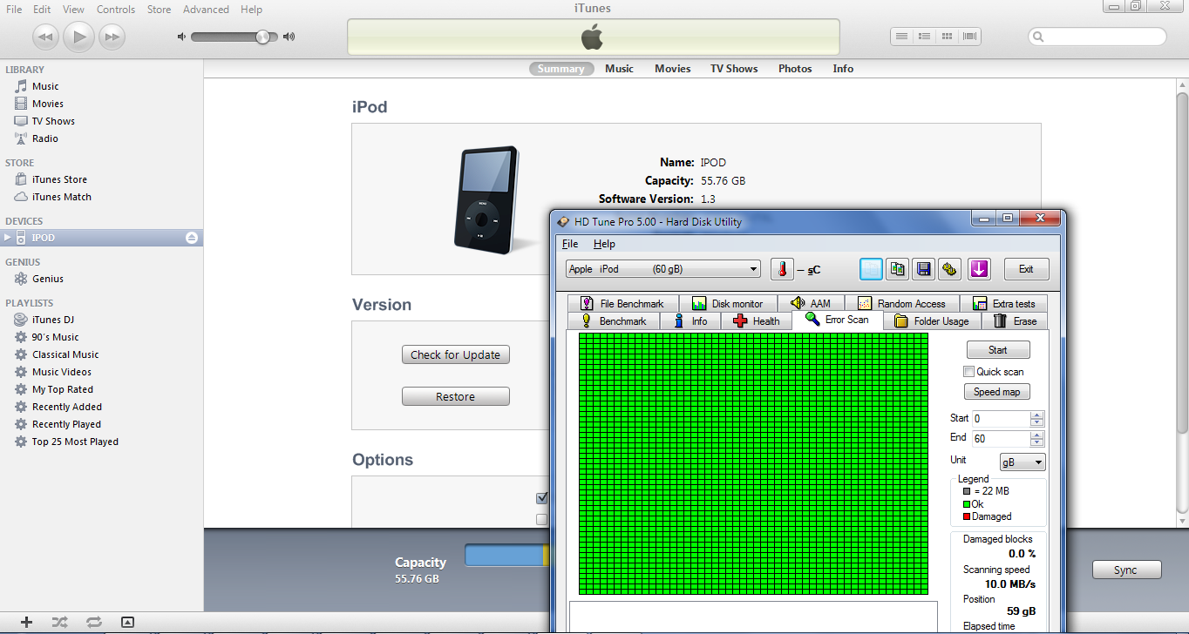Click the shuffle icon in bottom bar
The height and width of the screenshot is (634, 1189).
click(x=59, y=622)
